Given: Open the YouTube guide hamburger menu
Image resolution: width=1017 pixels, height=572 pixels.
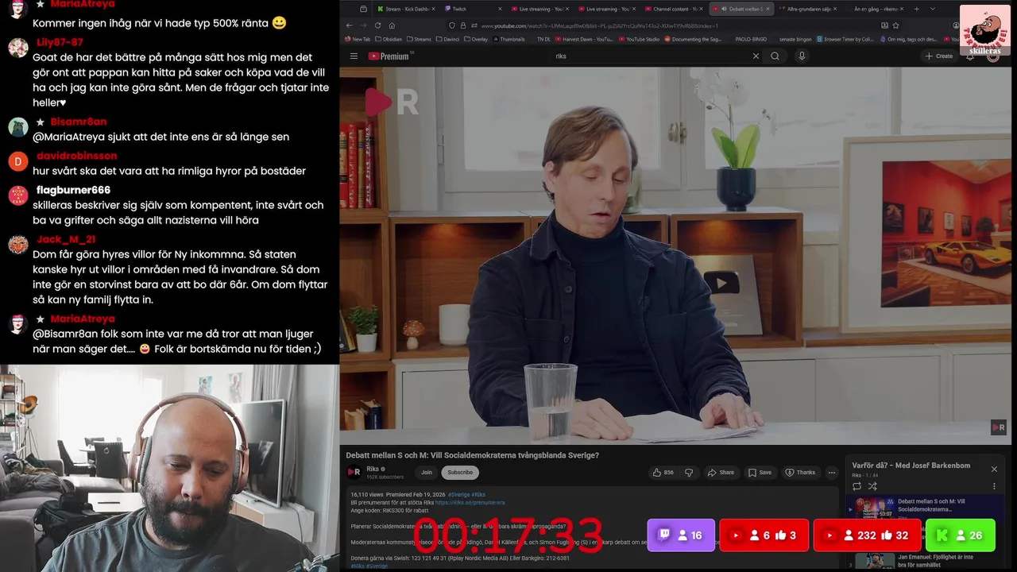Looking at the screenshot, I should pyautogui.click(x=354, y=56).
